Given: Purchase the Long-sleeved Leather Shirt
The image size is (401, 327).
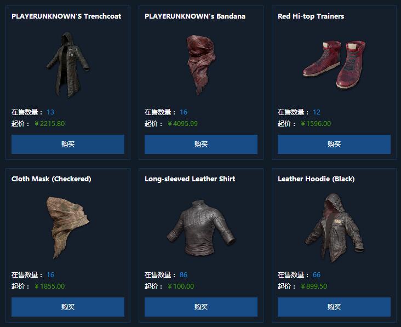Looking at the screenshot, I should [x=201, y=307].
